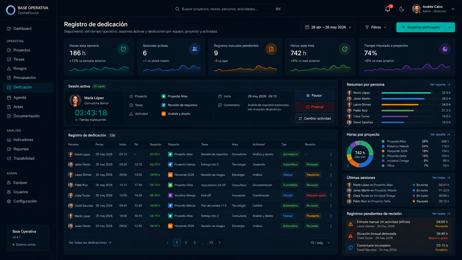462x260 pixels.
Task: Open Ver detalle link in Horas por proyecto
Action: click(x=440, y=135)
